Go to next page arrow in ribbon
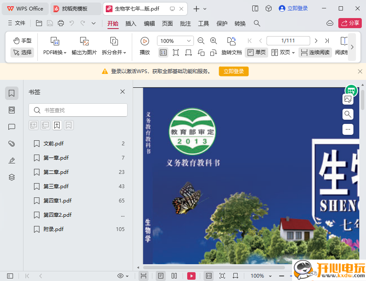Image resolution: width=366 pixels, height=281 pixels. tap(316, 41)
